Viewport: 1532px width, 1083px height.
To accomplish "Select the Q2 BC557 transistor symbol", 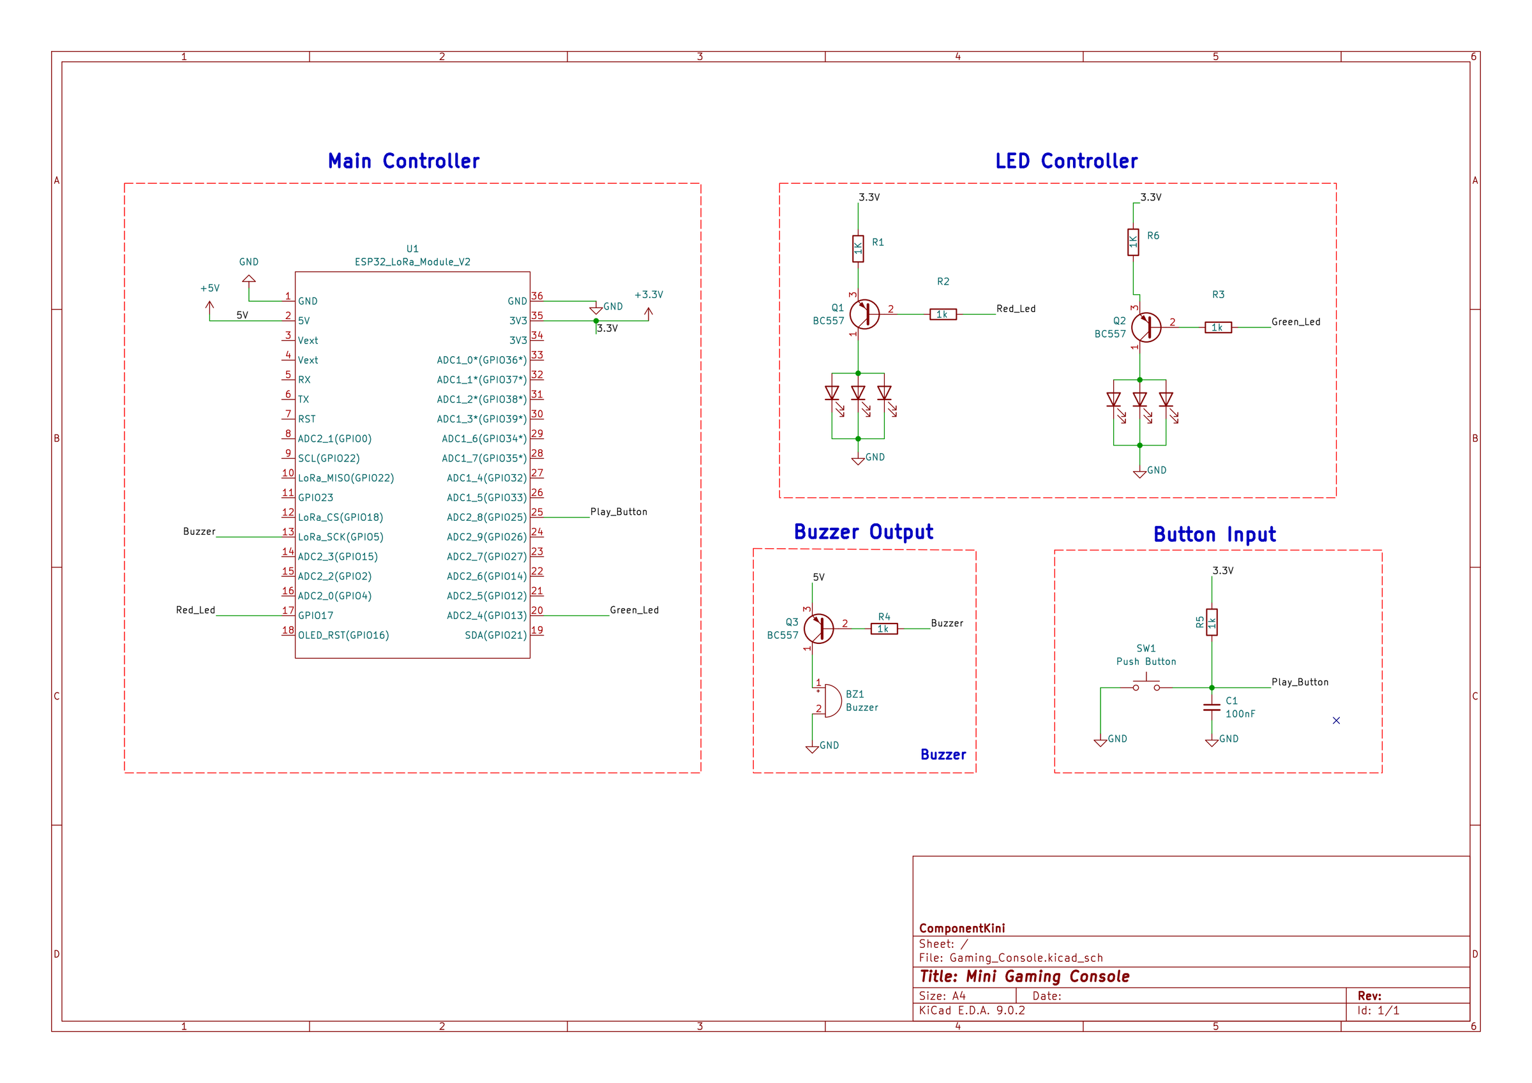I will tap(1146, 327).
